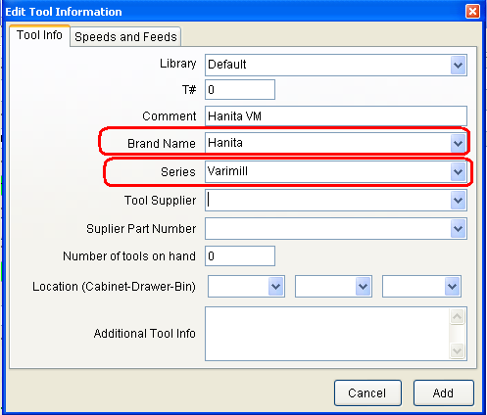Screen dimensions: 487x415
Task: Click the Cancel button
Action: [367, 392]
